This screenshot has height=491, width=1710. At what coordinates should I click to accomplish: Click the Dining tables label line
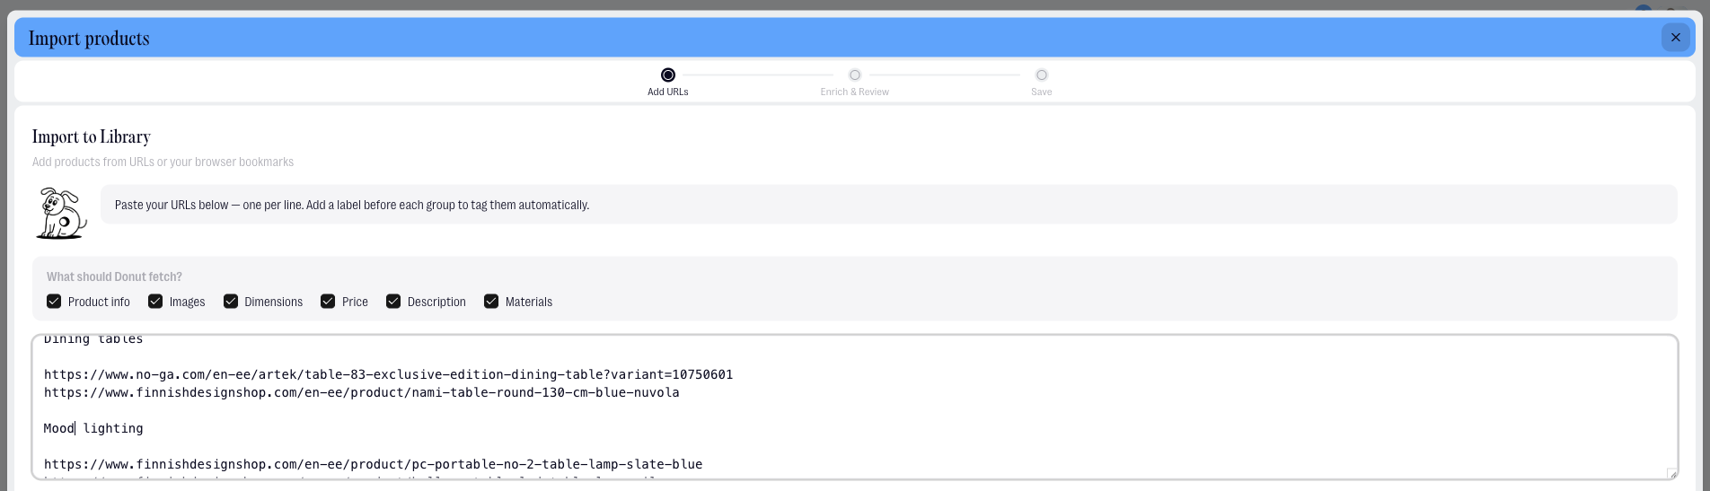click(x=93, y=339)
